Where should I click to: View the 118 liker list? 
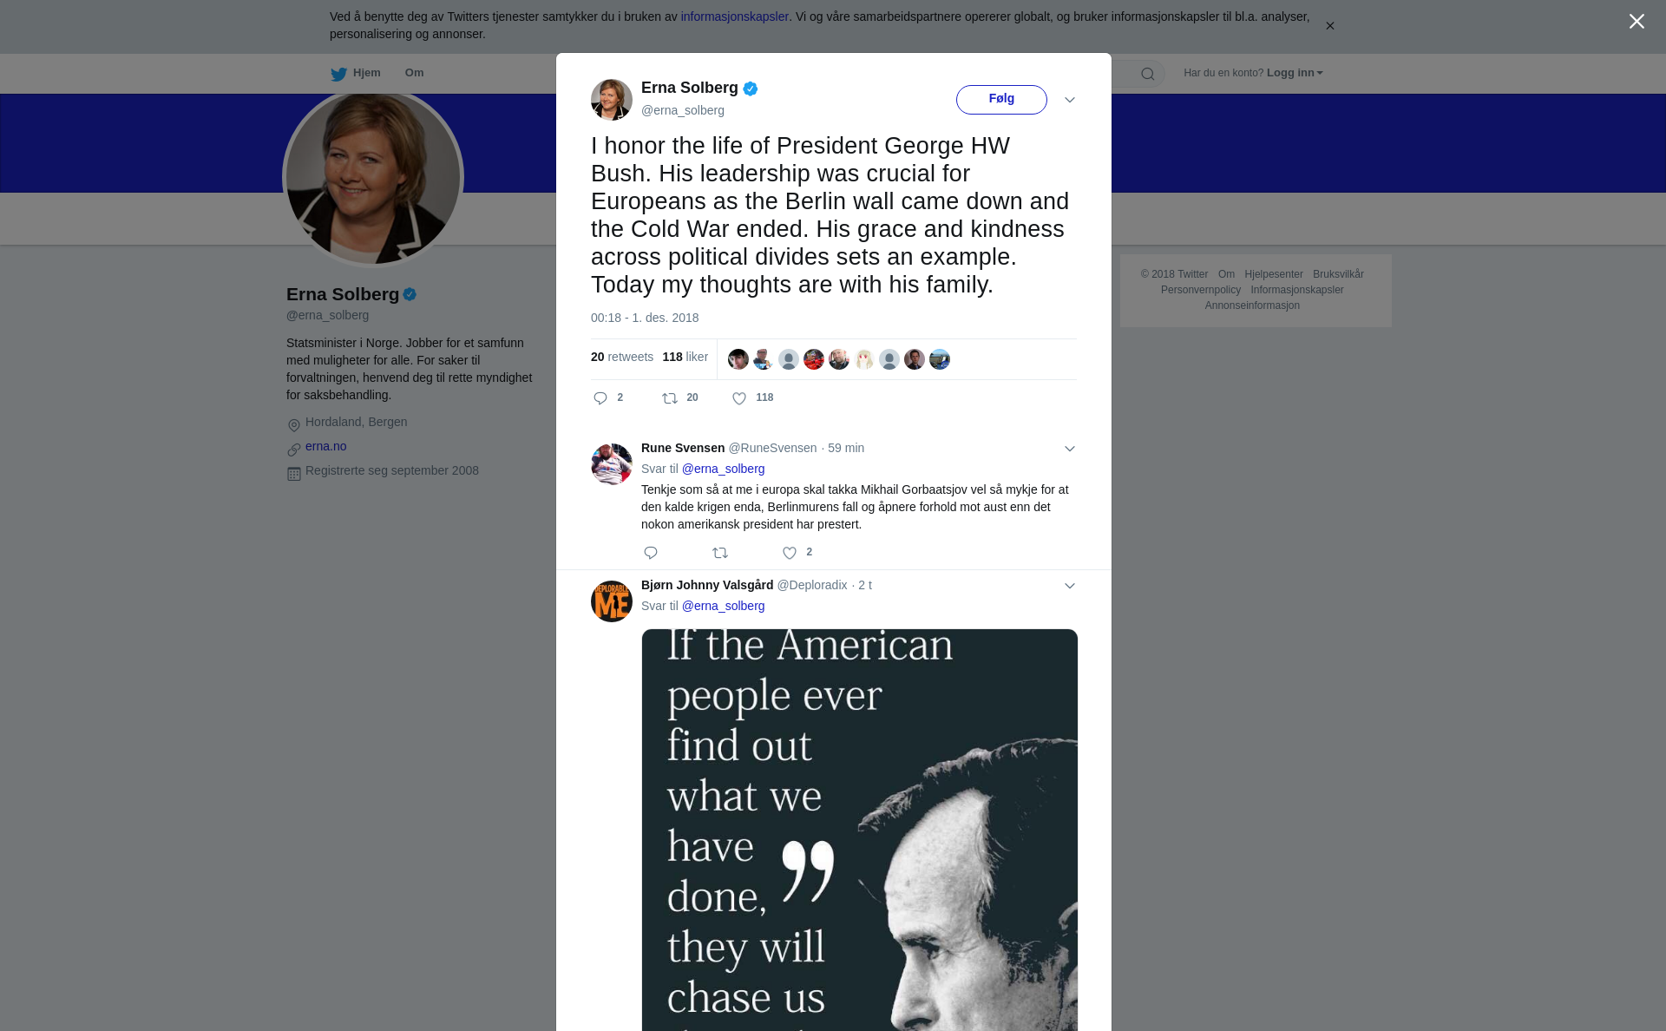[685, 357]
